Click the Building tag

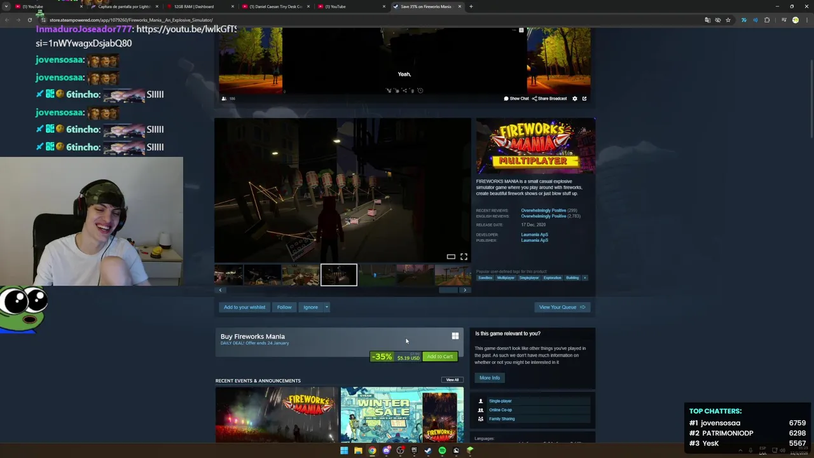pos(572,278)
